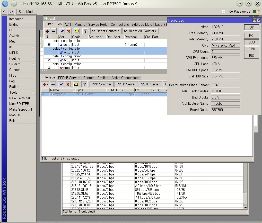262x223 pixels.
Task: Open the Secrets tab in PPP
Action: coord(89,78)
